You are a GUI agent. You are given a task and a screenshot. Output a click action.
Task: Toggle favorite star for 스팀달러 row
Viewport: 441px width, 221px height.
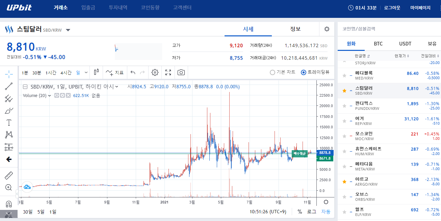coord(344,91)
